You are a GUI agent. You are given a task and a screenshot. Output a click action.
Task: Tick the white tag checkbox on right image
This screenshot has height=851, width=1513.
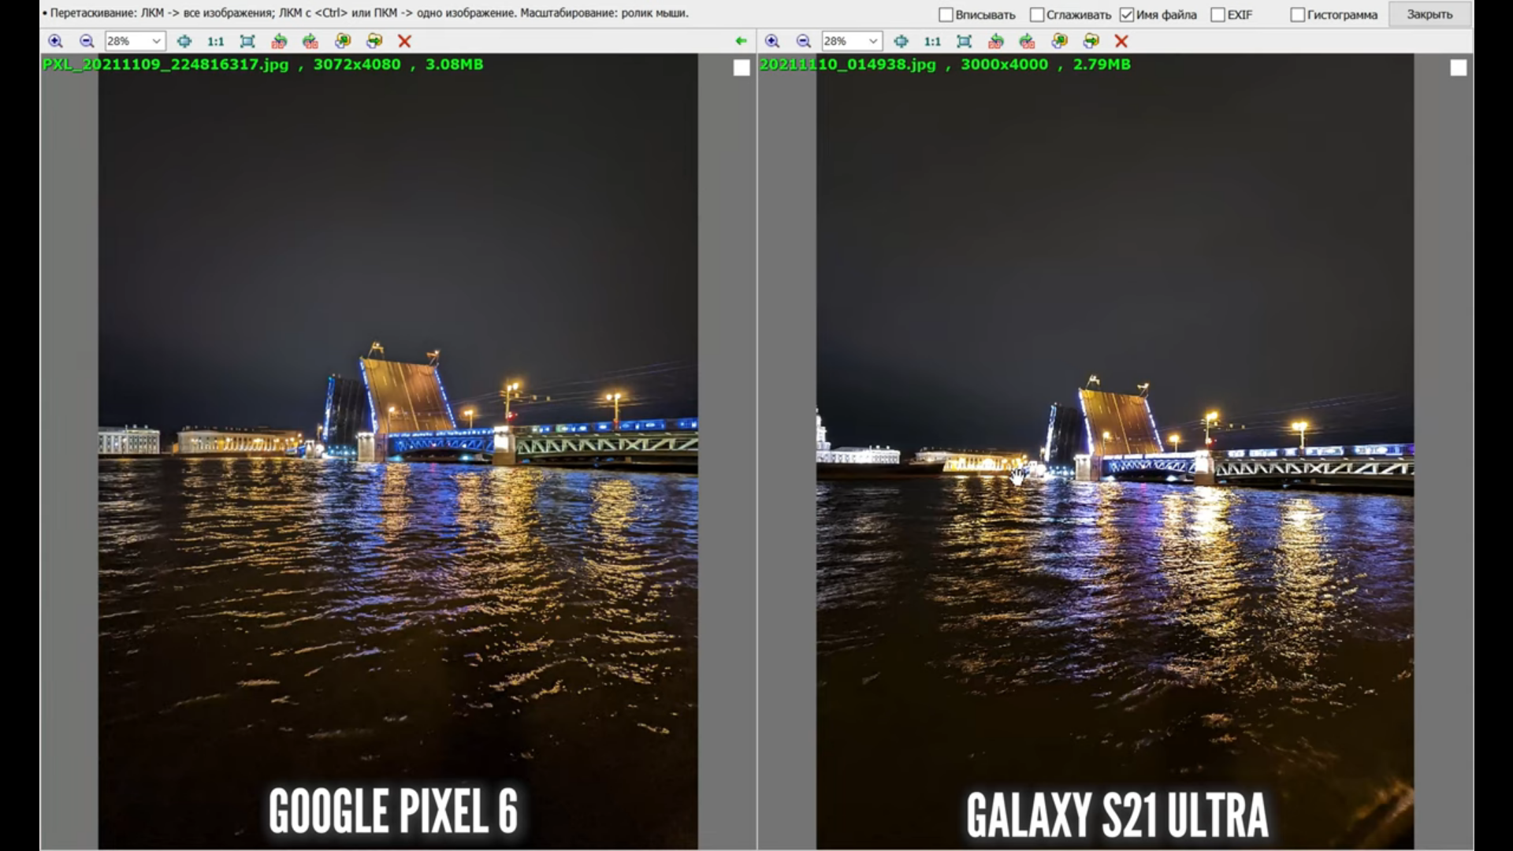[x=1459, y=68]
